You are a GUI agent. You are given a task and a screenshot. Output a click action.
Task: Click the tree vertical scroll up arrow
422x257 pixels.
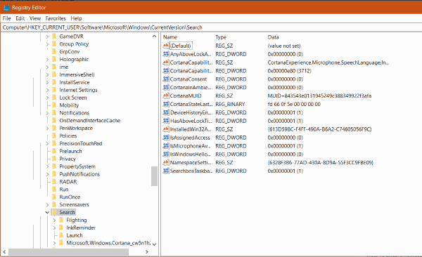[154, 36]
